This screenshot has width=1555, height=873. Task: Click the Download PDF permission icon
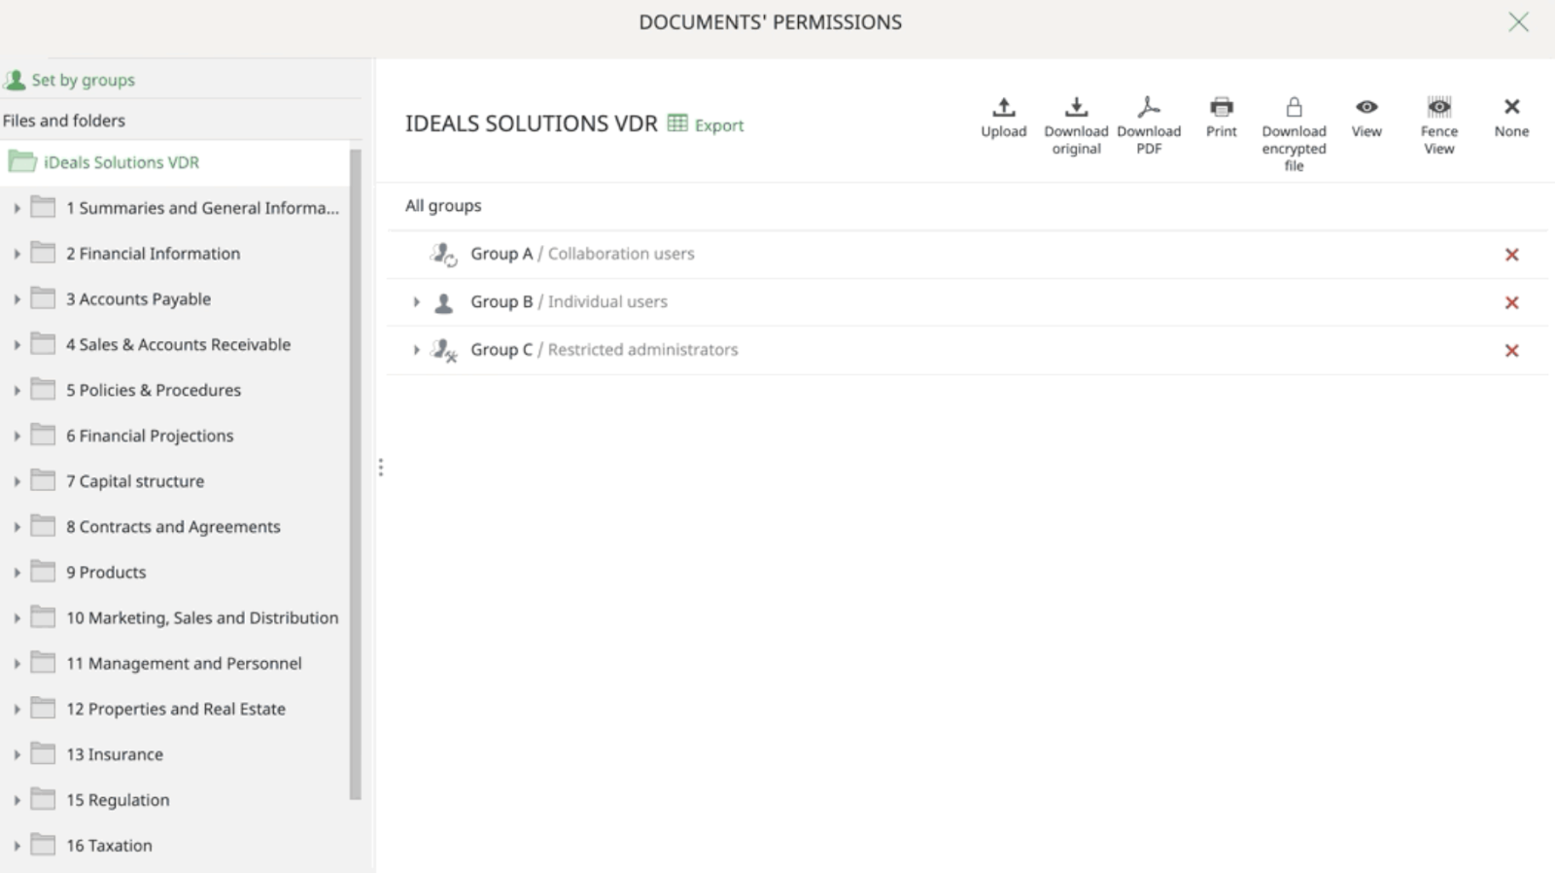pos(1149,107)
